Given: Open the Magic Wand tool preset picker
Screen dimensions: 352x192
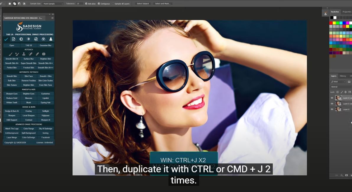Looking at the screenshot, I should (x=2, y=4).
